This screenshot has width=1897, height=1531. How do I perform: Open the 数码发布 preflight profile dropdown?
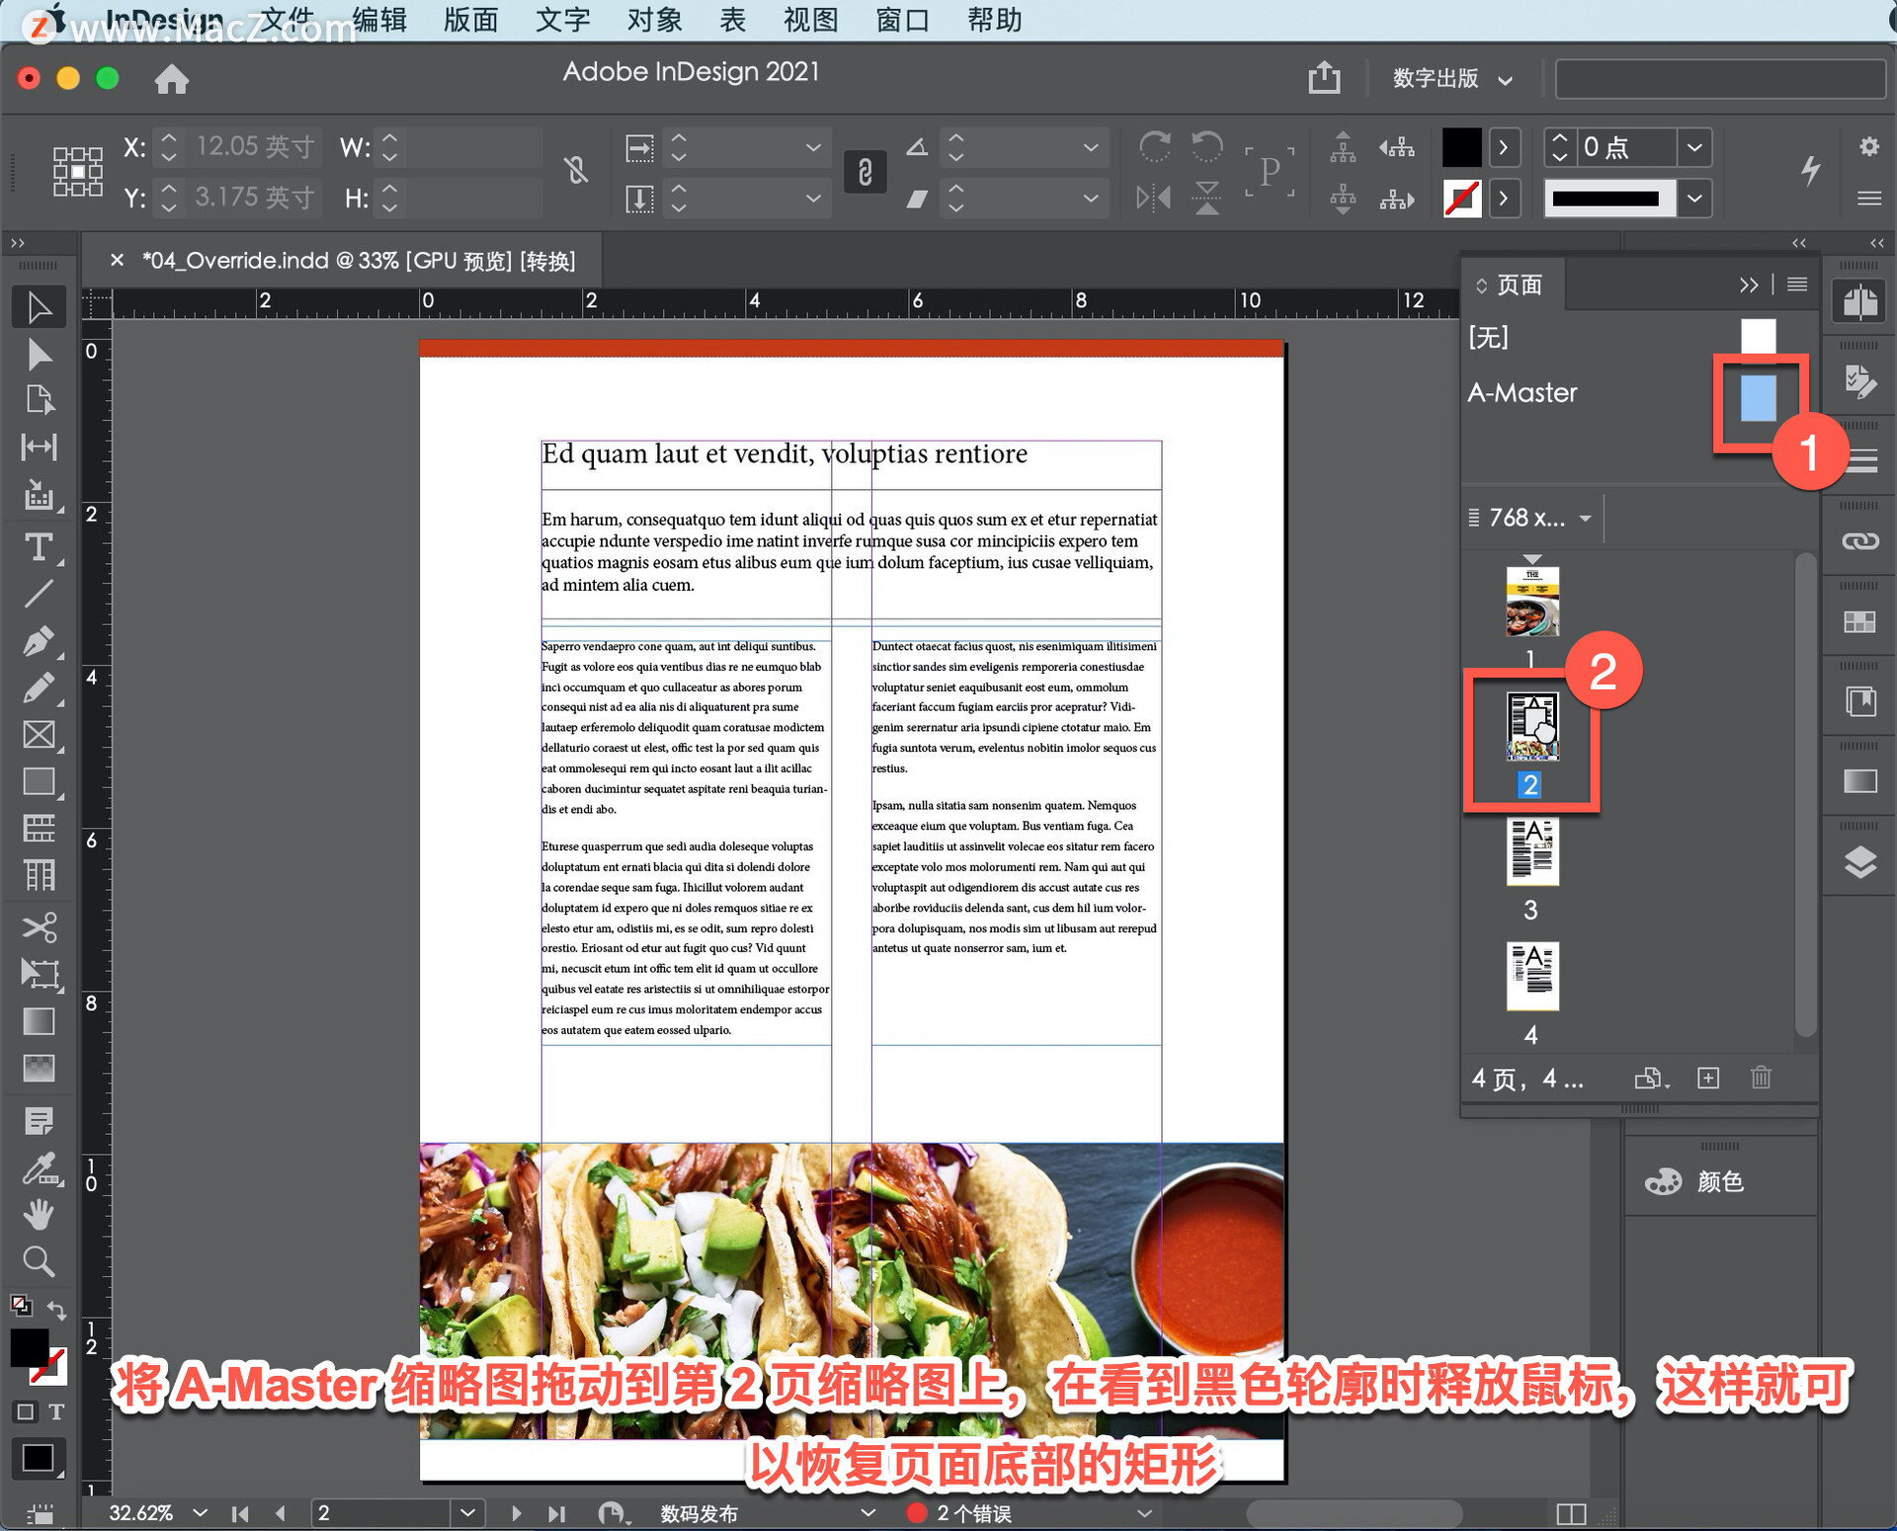tap(867, 1512)
